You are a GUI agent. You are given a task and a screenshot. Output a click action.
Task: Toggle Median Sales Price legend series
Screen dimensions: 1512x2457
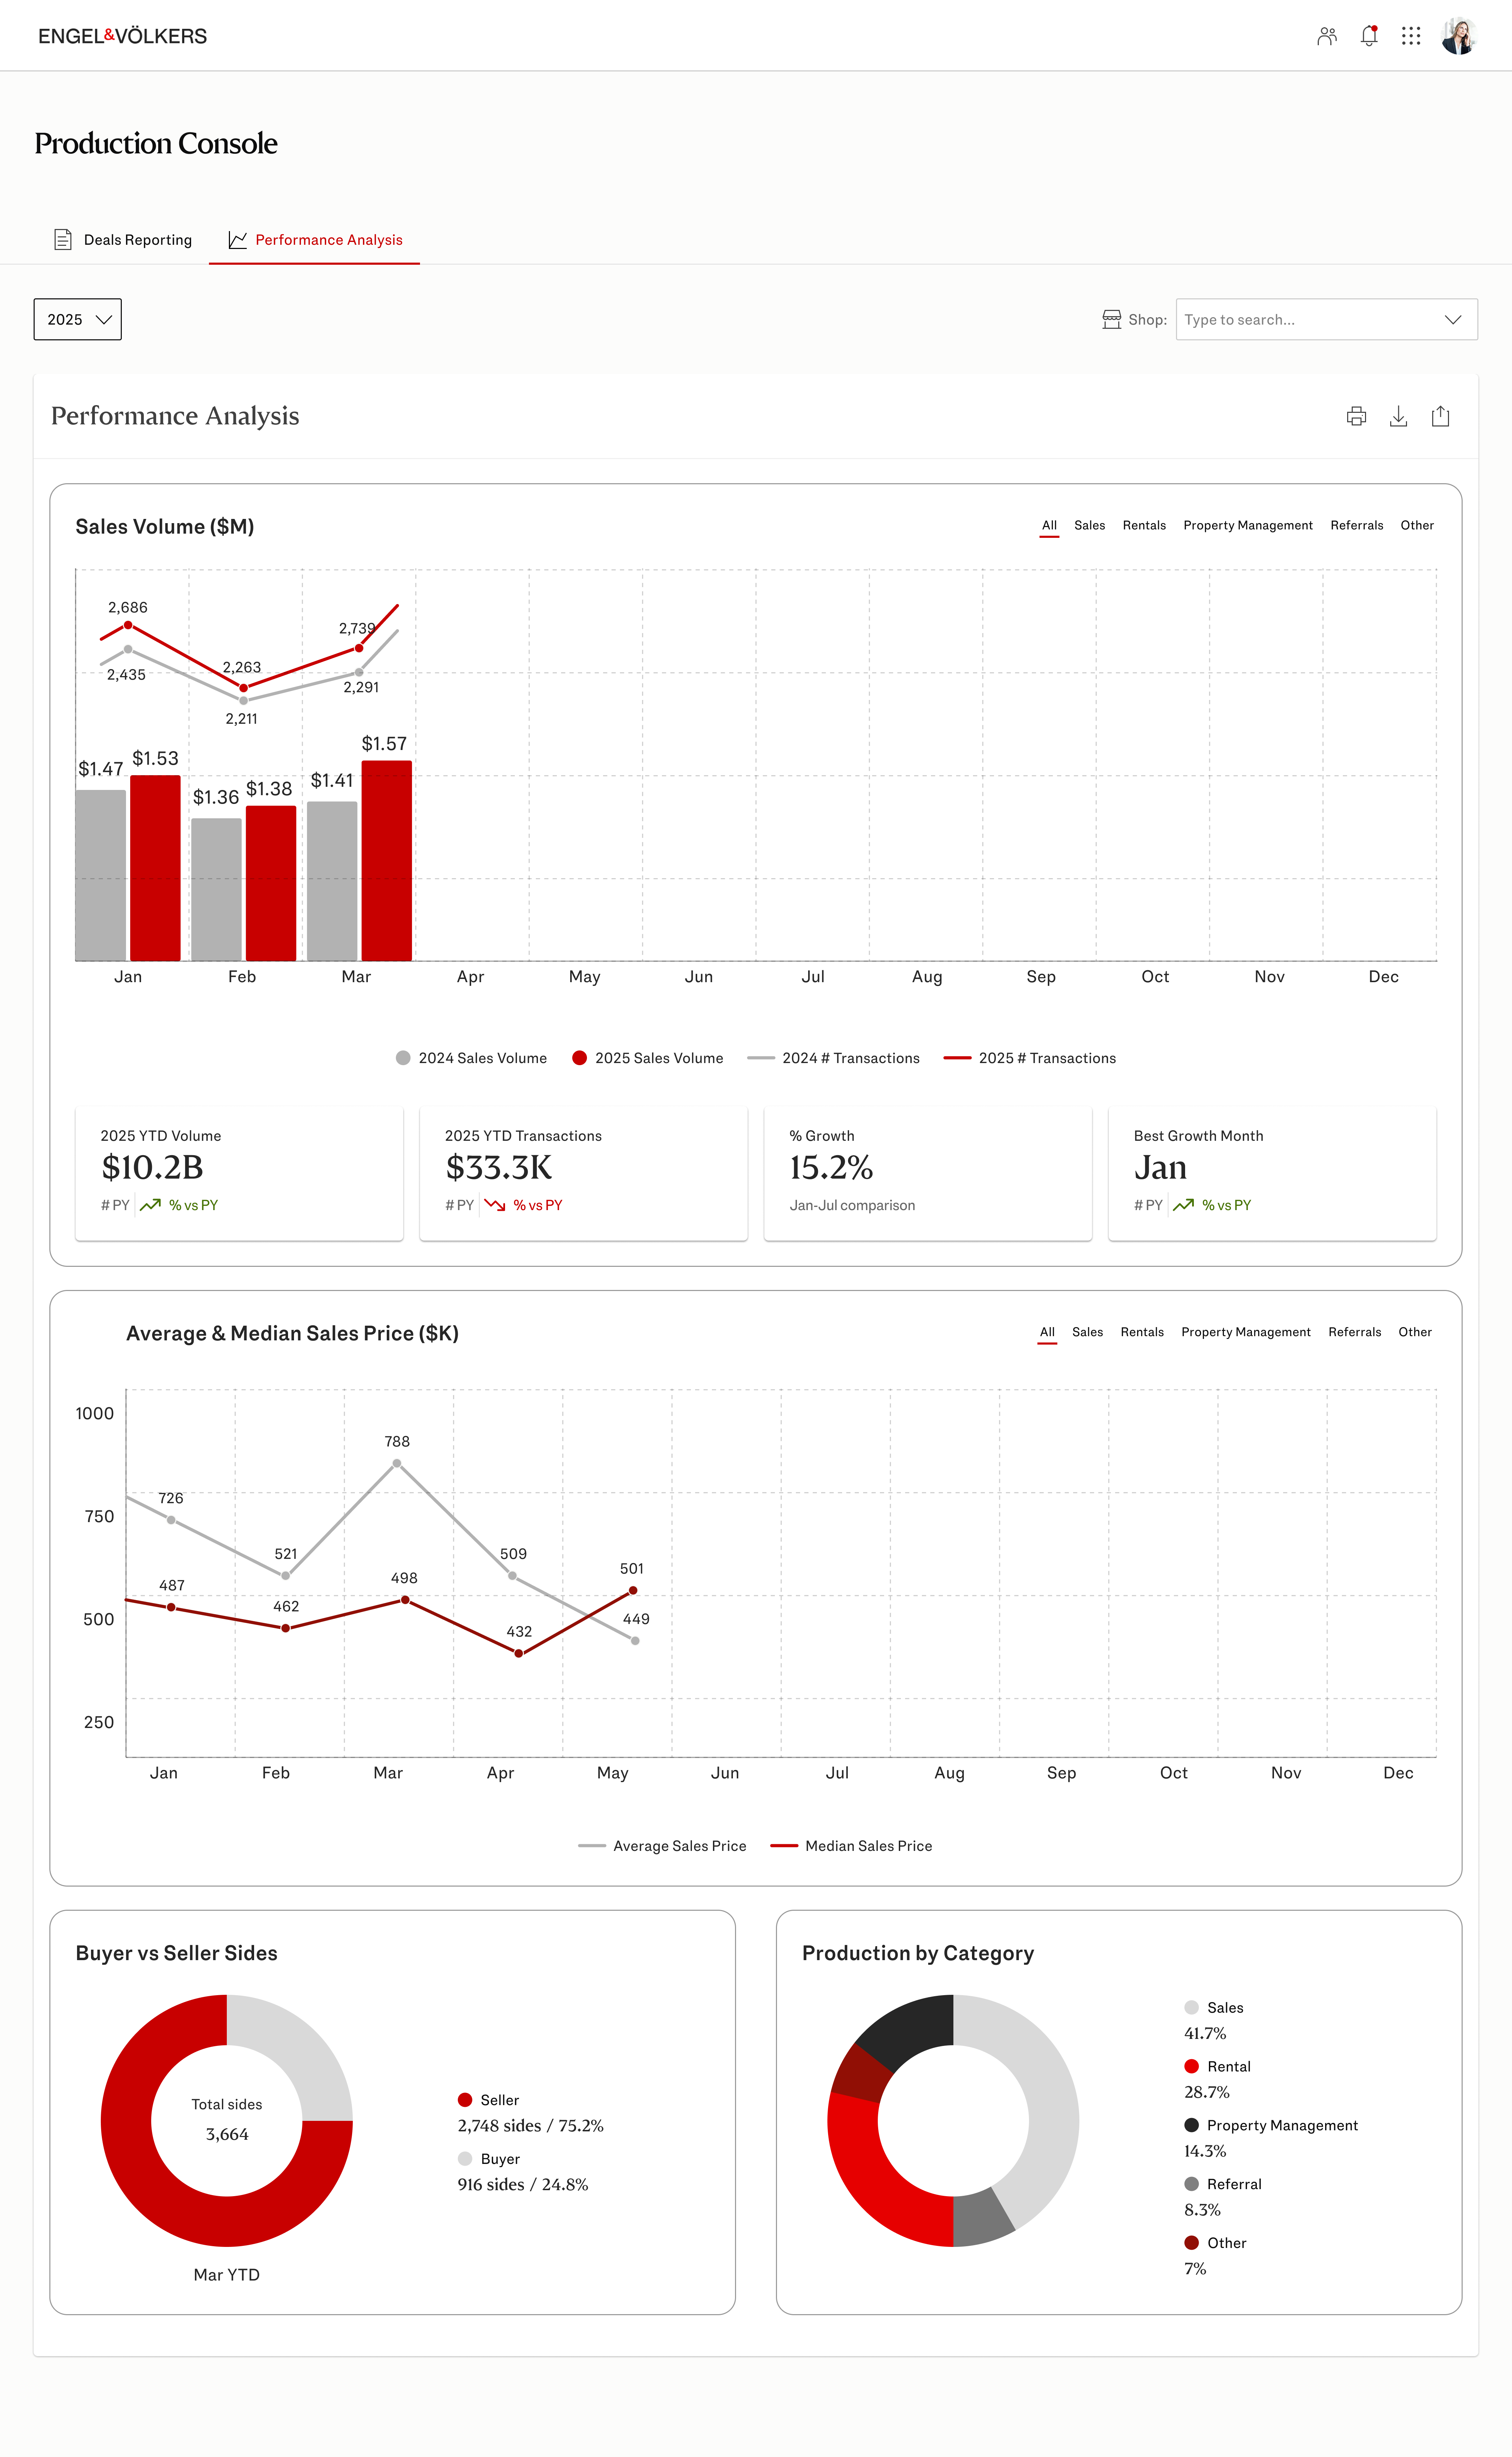851,1846
